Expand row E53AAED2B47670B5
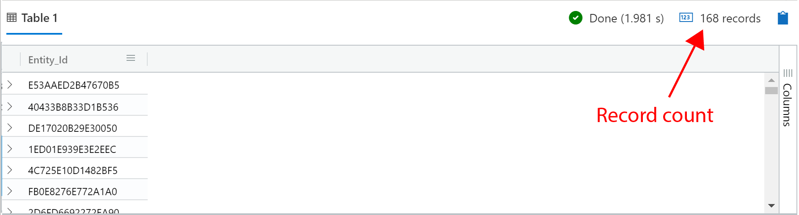Viewport: 799px width, 215px height. [x=10, y=85]
